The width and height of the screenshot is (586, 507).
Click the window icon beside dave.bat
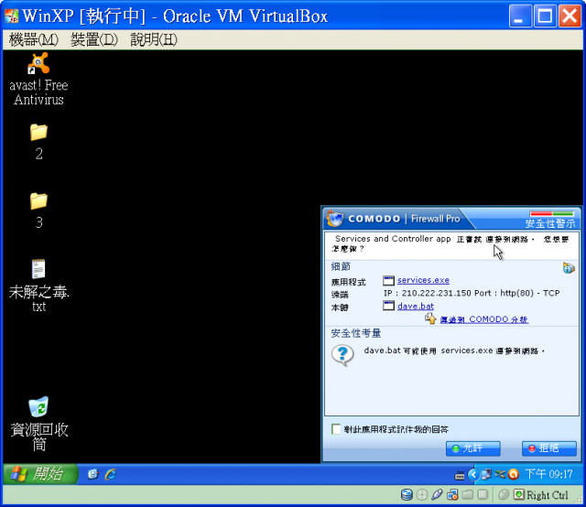[388, 306]
